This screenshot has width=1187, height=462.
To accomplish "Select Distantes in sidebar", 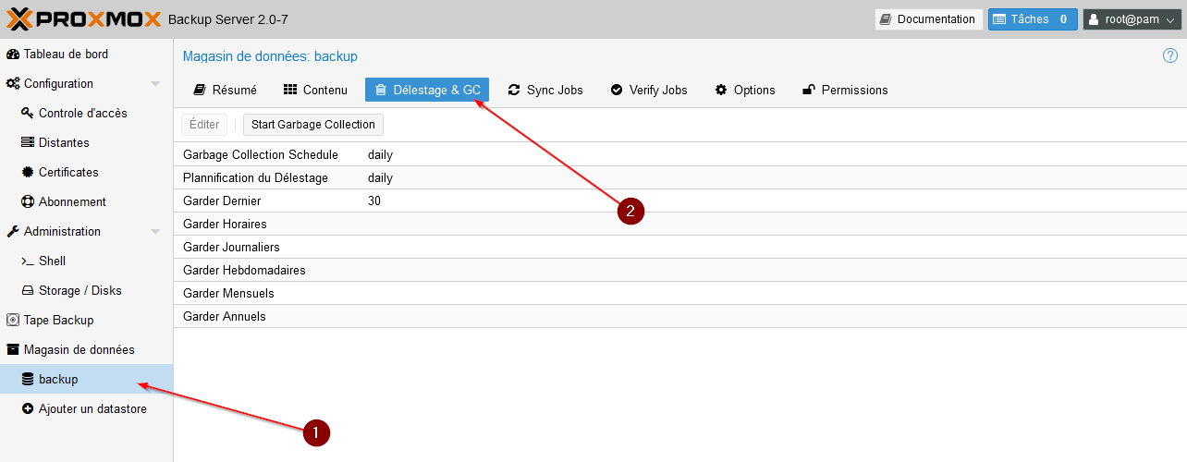I will (64, 143).
